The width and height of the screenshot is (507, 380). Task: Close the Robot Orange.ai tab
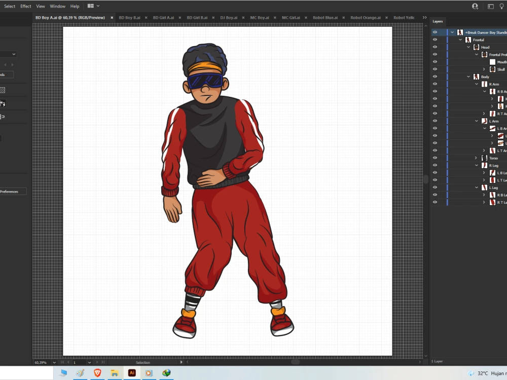pos(386,17)
